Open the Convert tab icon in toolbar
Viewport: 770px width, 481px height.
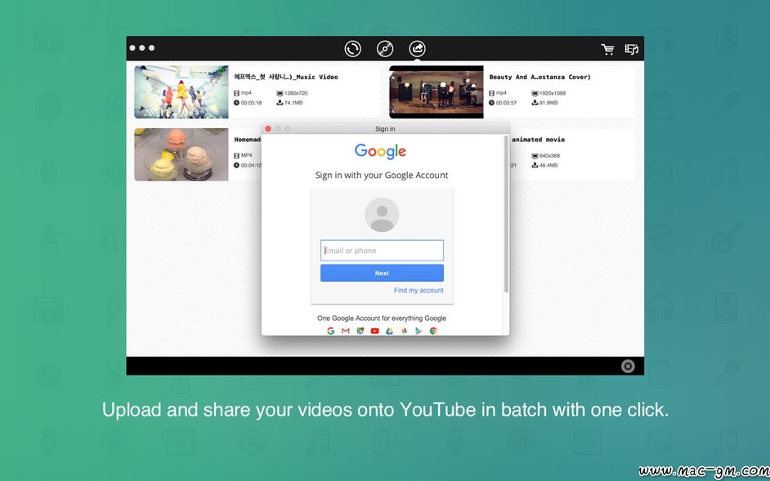click(352, 49)
